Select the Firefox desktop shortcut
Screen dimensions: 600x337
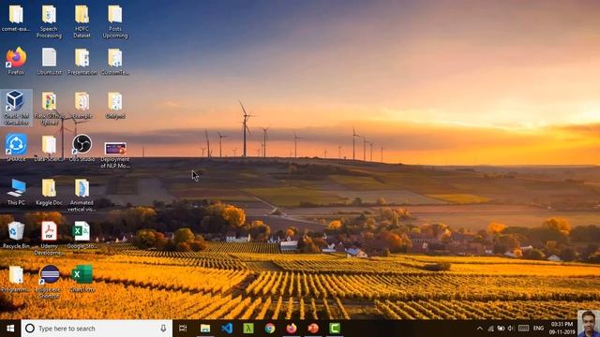click(16, 61)
